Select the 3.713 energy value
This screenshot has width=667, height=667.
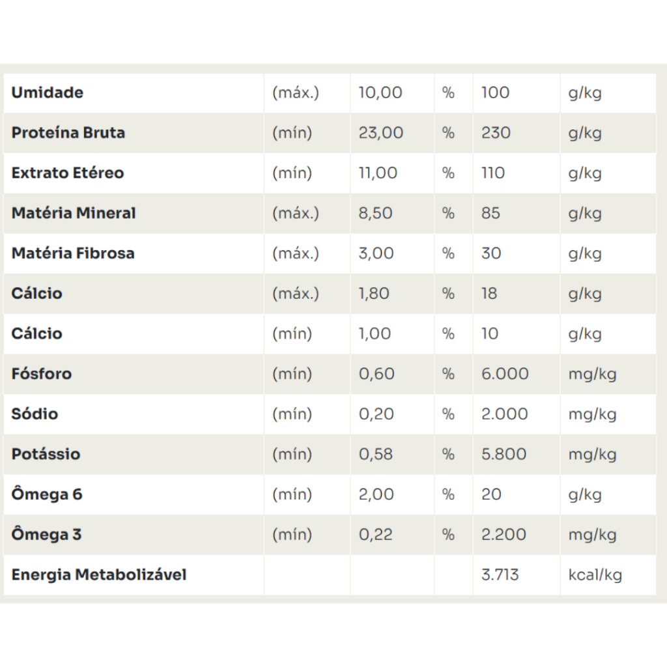500,575
